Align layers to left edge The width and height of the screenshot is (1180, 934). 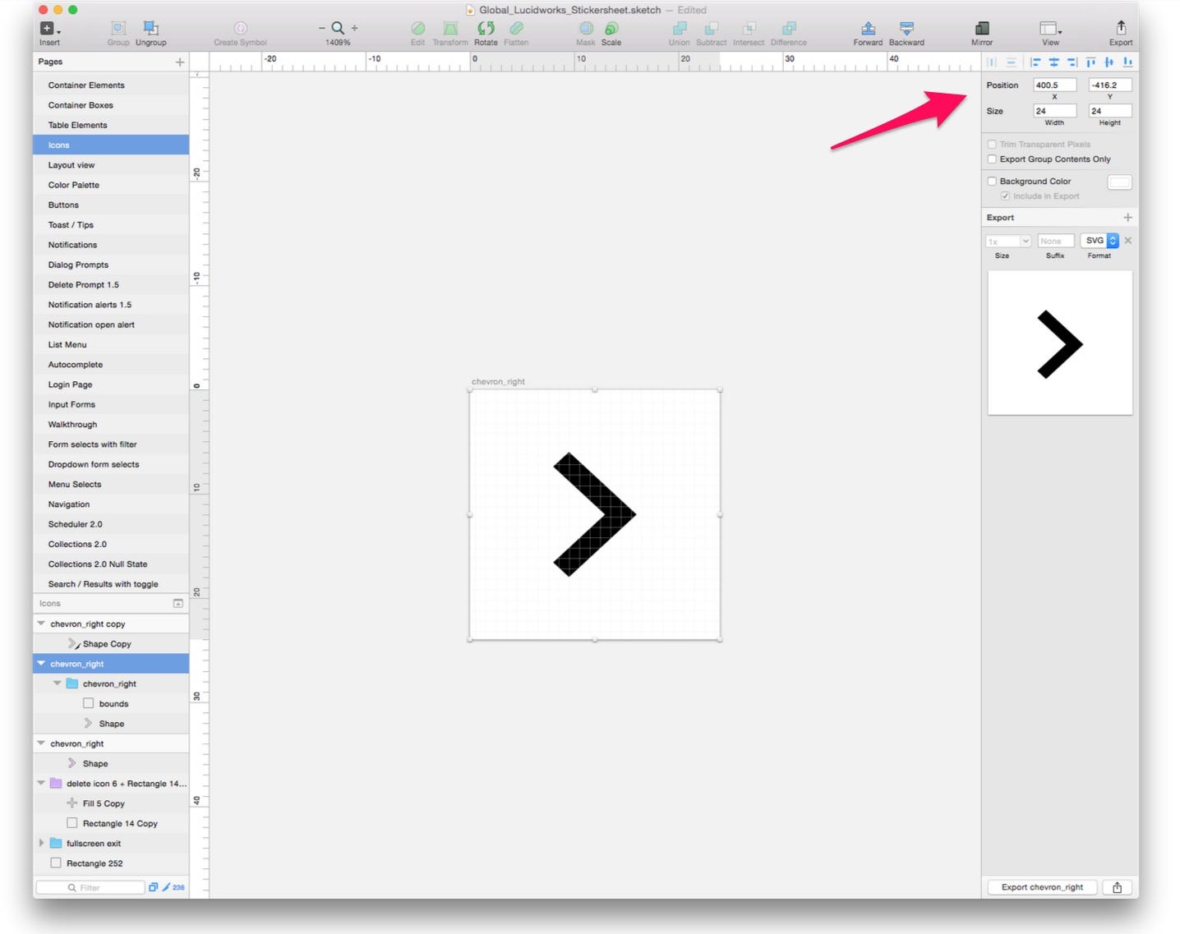(1035, 62)
